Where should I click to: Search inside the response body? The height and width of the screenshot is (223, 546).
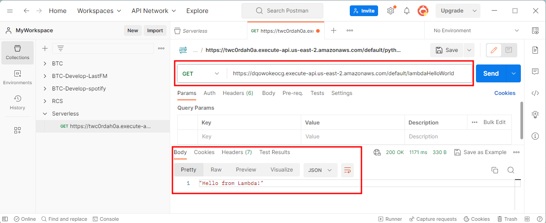tap(511, 170)
